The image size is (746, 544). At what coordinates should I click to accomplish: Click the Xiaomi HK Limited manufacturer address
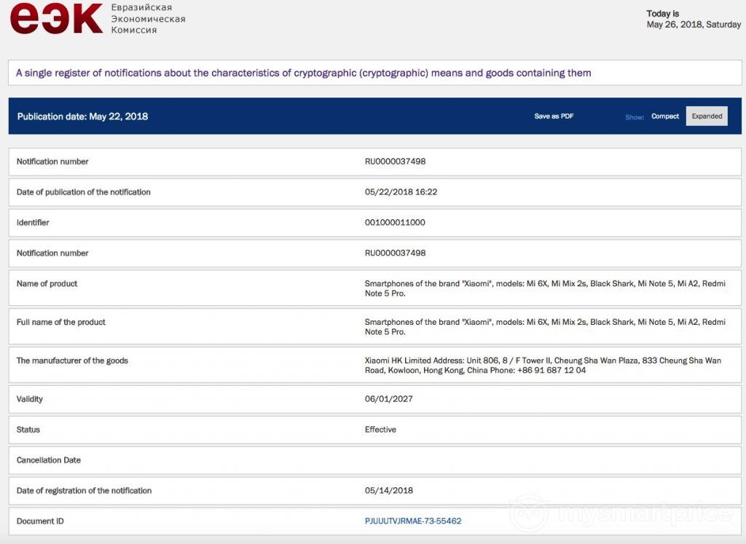[x=543, y=365]
